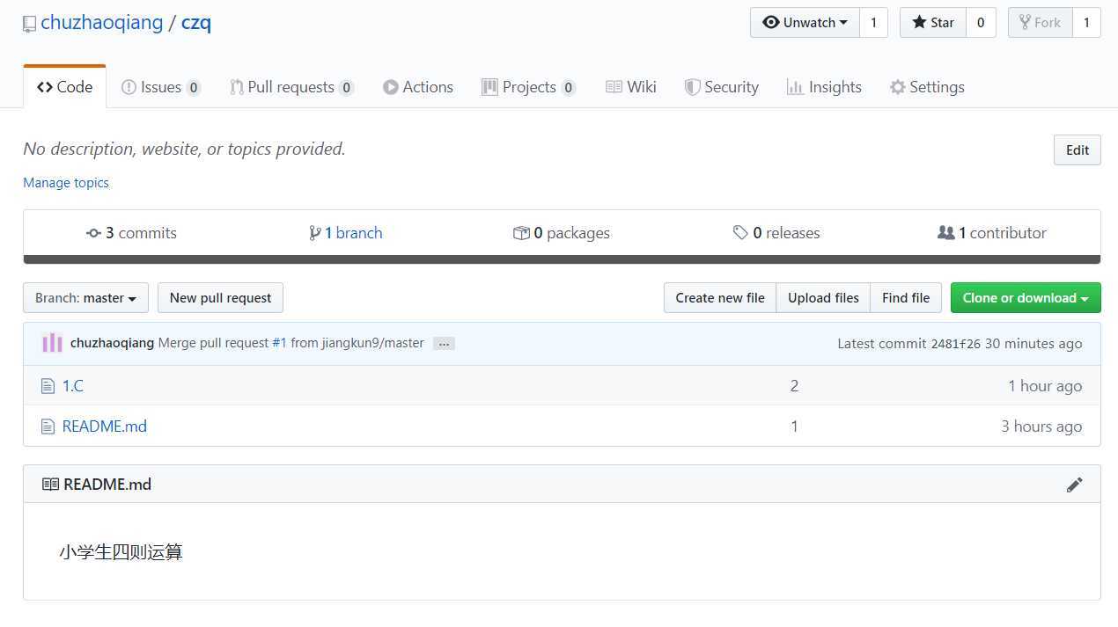Click the commit history icon beside 3 commits

[x=93, y=233]
